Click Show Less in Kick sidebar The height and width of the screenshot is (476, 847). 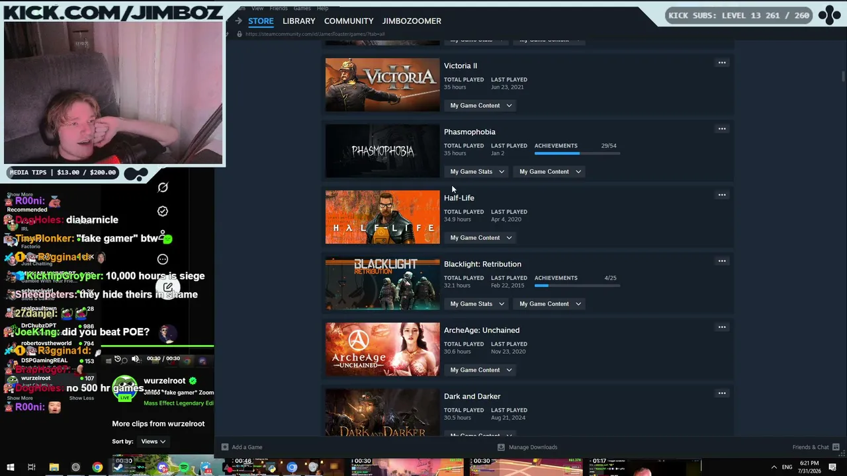point(81,398)
